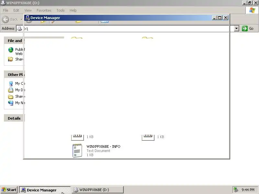The height and width of the screenshot is (194, 259).
Task: Click Safely Remove Hardware tray icon
Action: point(236,190)
